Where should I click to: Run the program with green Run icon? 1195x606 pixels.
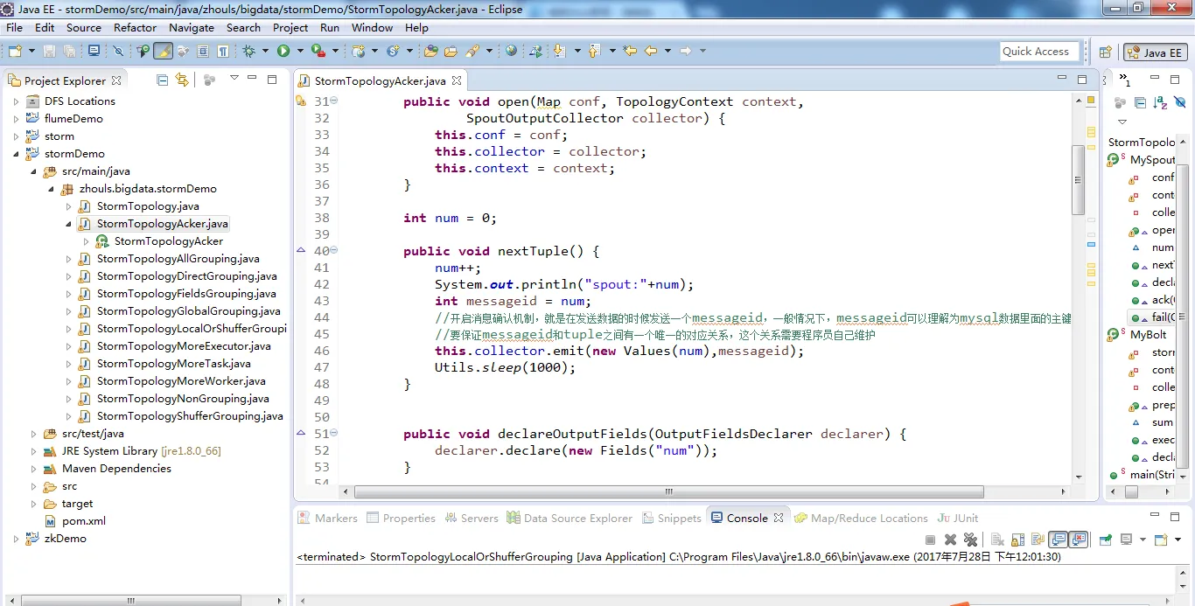[283, 52]
